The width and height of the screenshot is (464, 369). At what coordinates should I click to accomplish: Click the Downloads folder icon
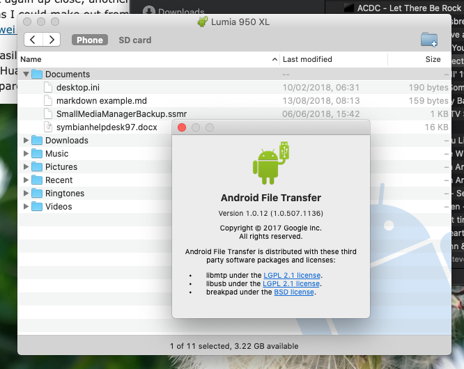[37, 141]
